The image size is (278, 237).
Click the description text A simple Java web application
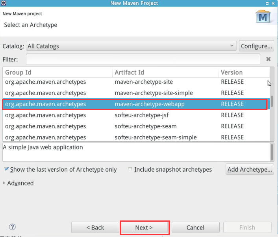pos(43,147)
